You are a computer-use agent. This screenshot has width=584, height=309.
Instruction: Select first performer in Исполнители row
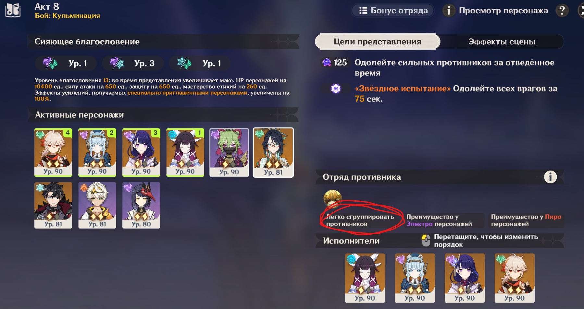tap(365, 278)
